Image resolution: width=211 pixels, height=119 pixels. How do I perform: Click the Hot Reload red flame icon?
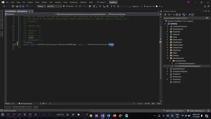tap(80, 6)
